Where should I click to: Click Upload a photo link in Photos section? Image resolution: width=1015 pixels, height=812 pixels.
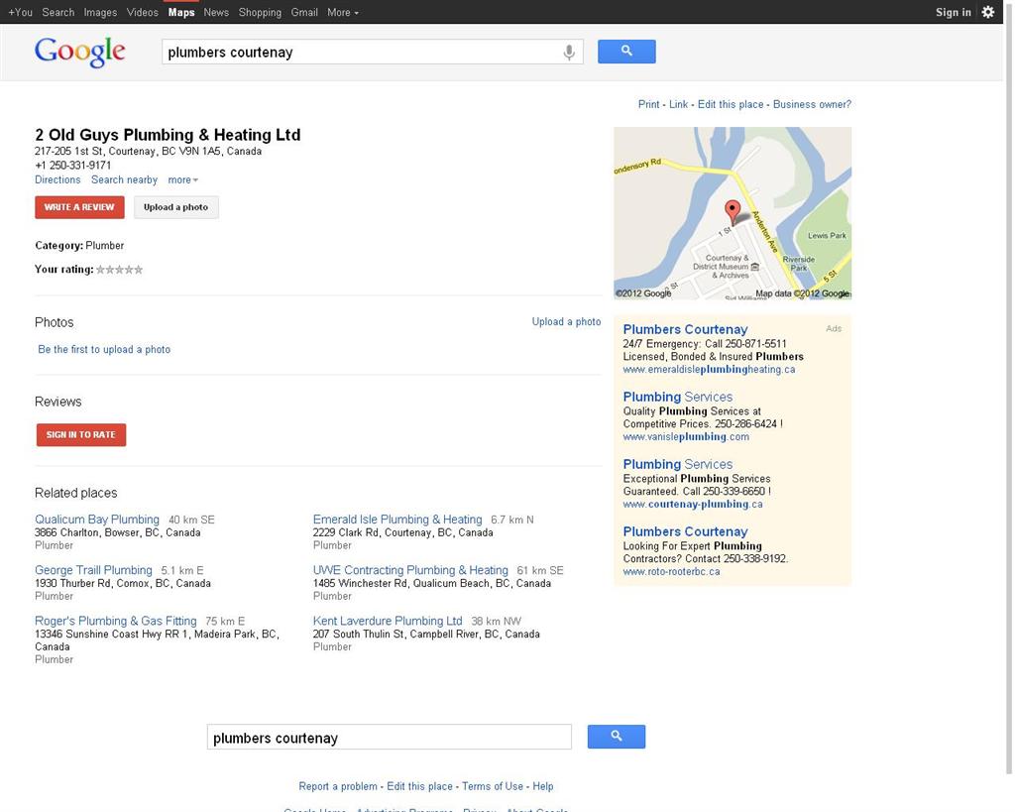point(566,322)
